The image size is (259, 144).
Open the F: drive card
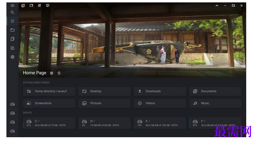(x=215, y=123)
